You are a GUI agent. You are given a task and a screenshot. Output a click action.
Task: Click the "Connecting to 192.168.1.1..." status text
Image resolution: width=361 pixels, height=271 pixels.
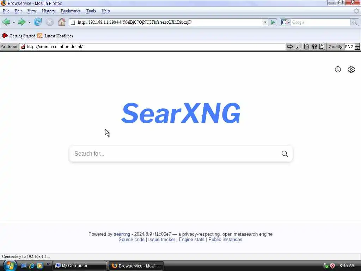(x=26, y=257)
